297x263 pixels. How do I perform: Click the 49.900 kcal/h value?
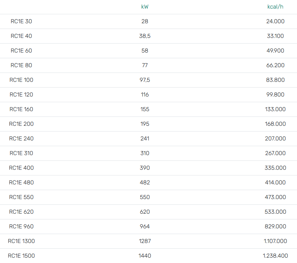(x=275, y=51)
